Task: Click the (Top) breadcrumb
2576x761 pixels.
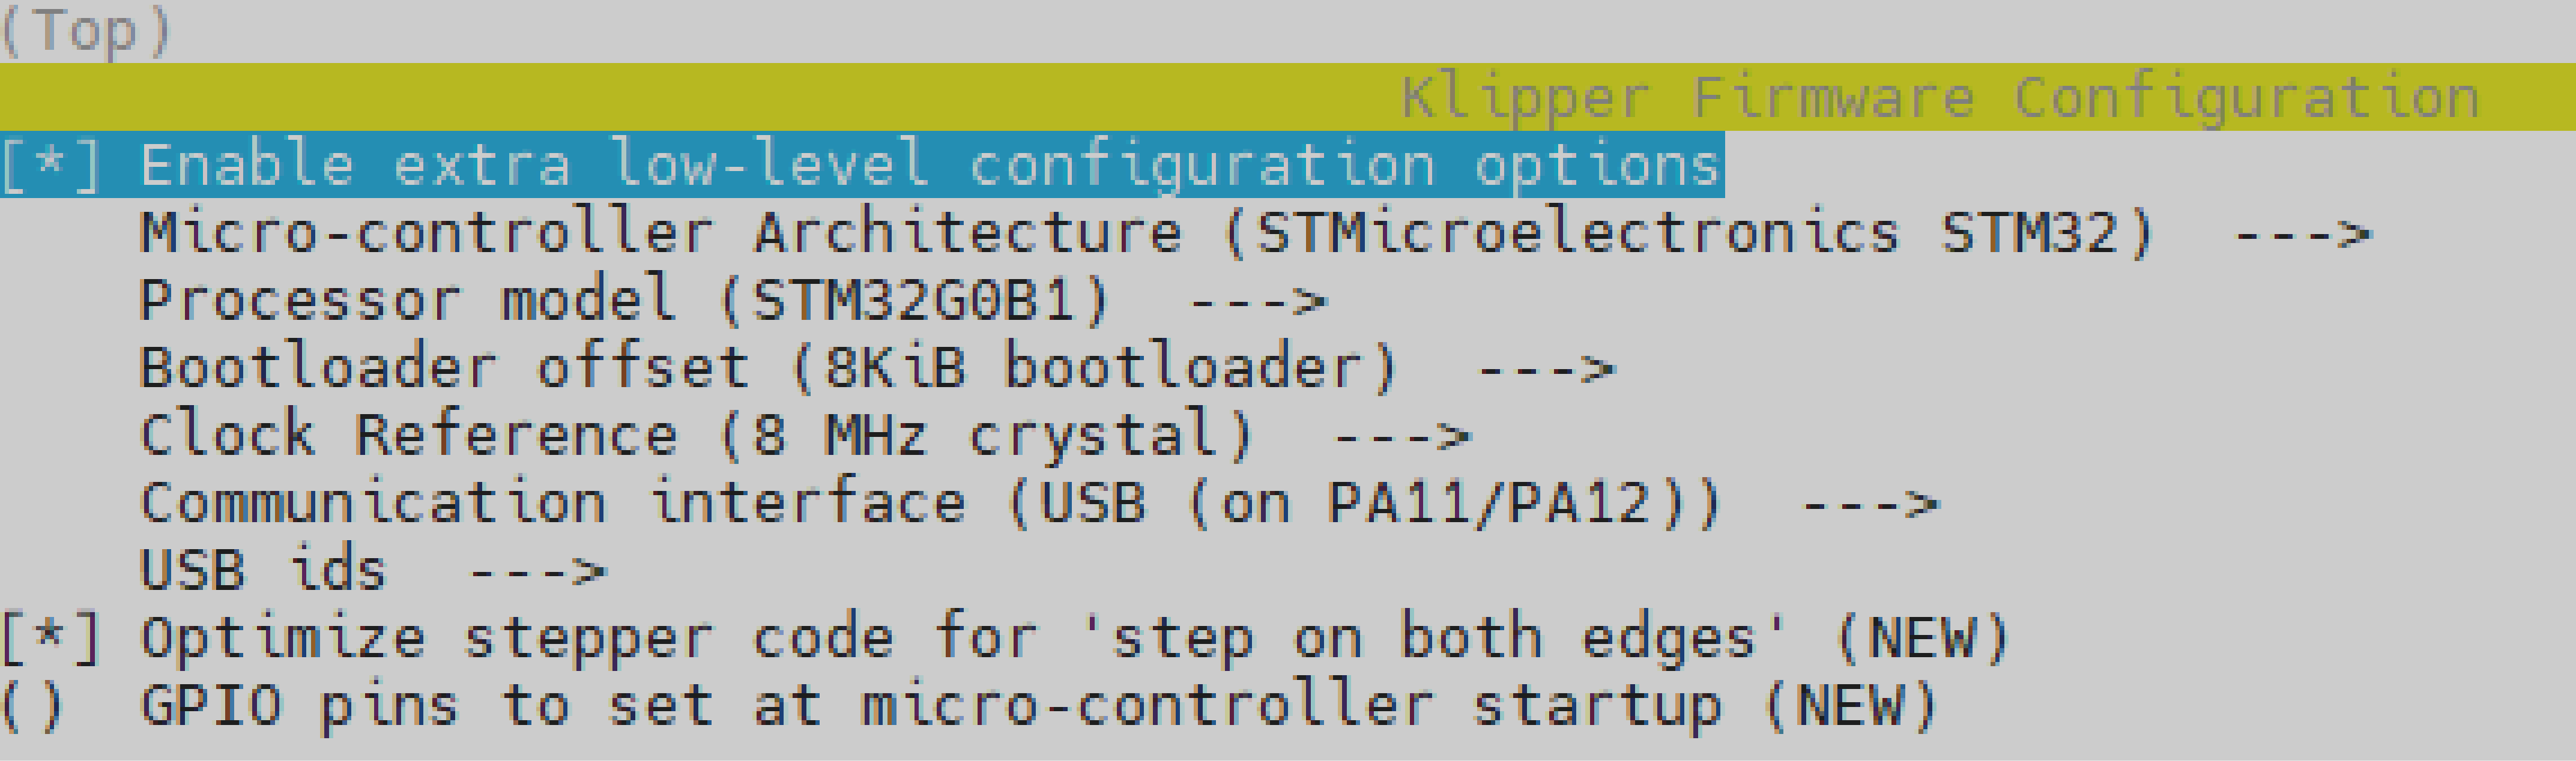Action: click(86, 30)
